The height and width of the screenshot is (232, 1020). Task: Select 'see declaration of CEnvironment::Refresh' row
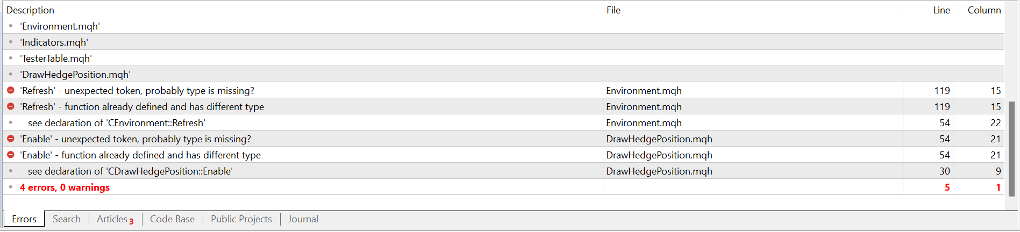click(117, 123)
